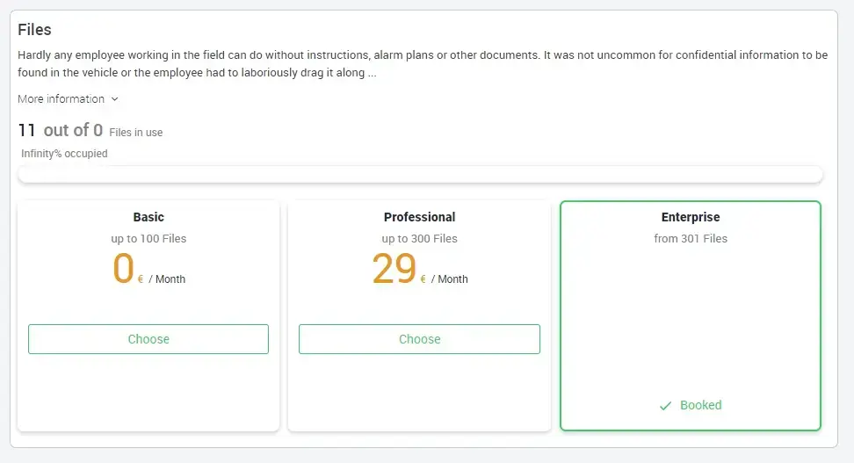Choose the Basic plan button
This screenshot has width=854, height=463.
tap(148, 339)
